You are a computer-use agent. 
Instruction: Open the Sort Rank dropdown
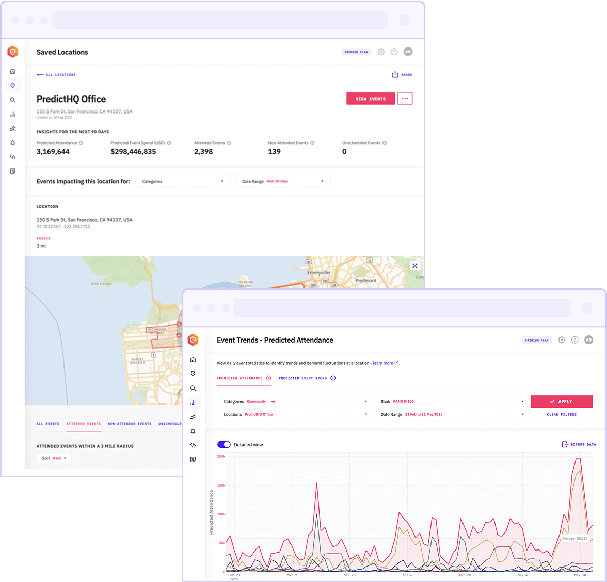tap(54, 458)
